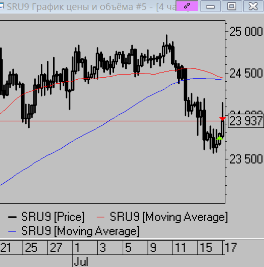Click the green up-triangle marker on chart
264x267 pixels.
pos(220,138)
